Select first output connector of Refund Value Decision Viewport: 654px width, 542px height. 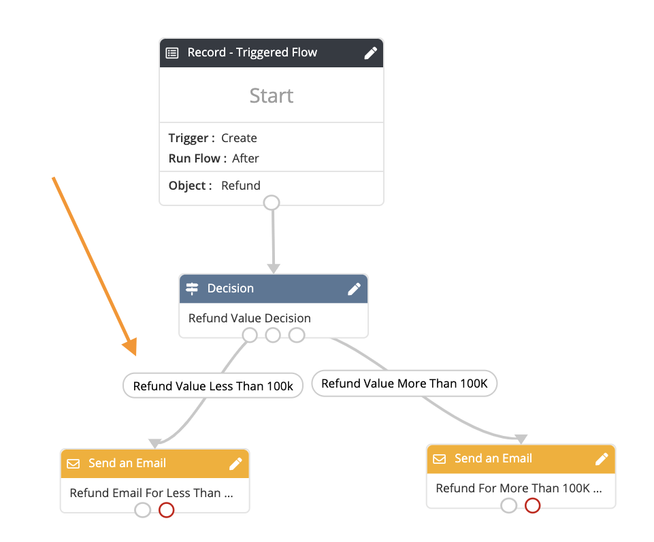click(x=250, y=335)
